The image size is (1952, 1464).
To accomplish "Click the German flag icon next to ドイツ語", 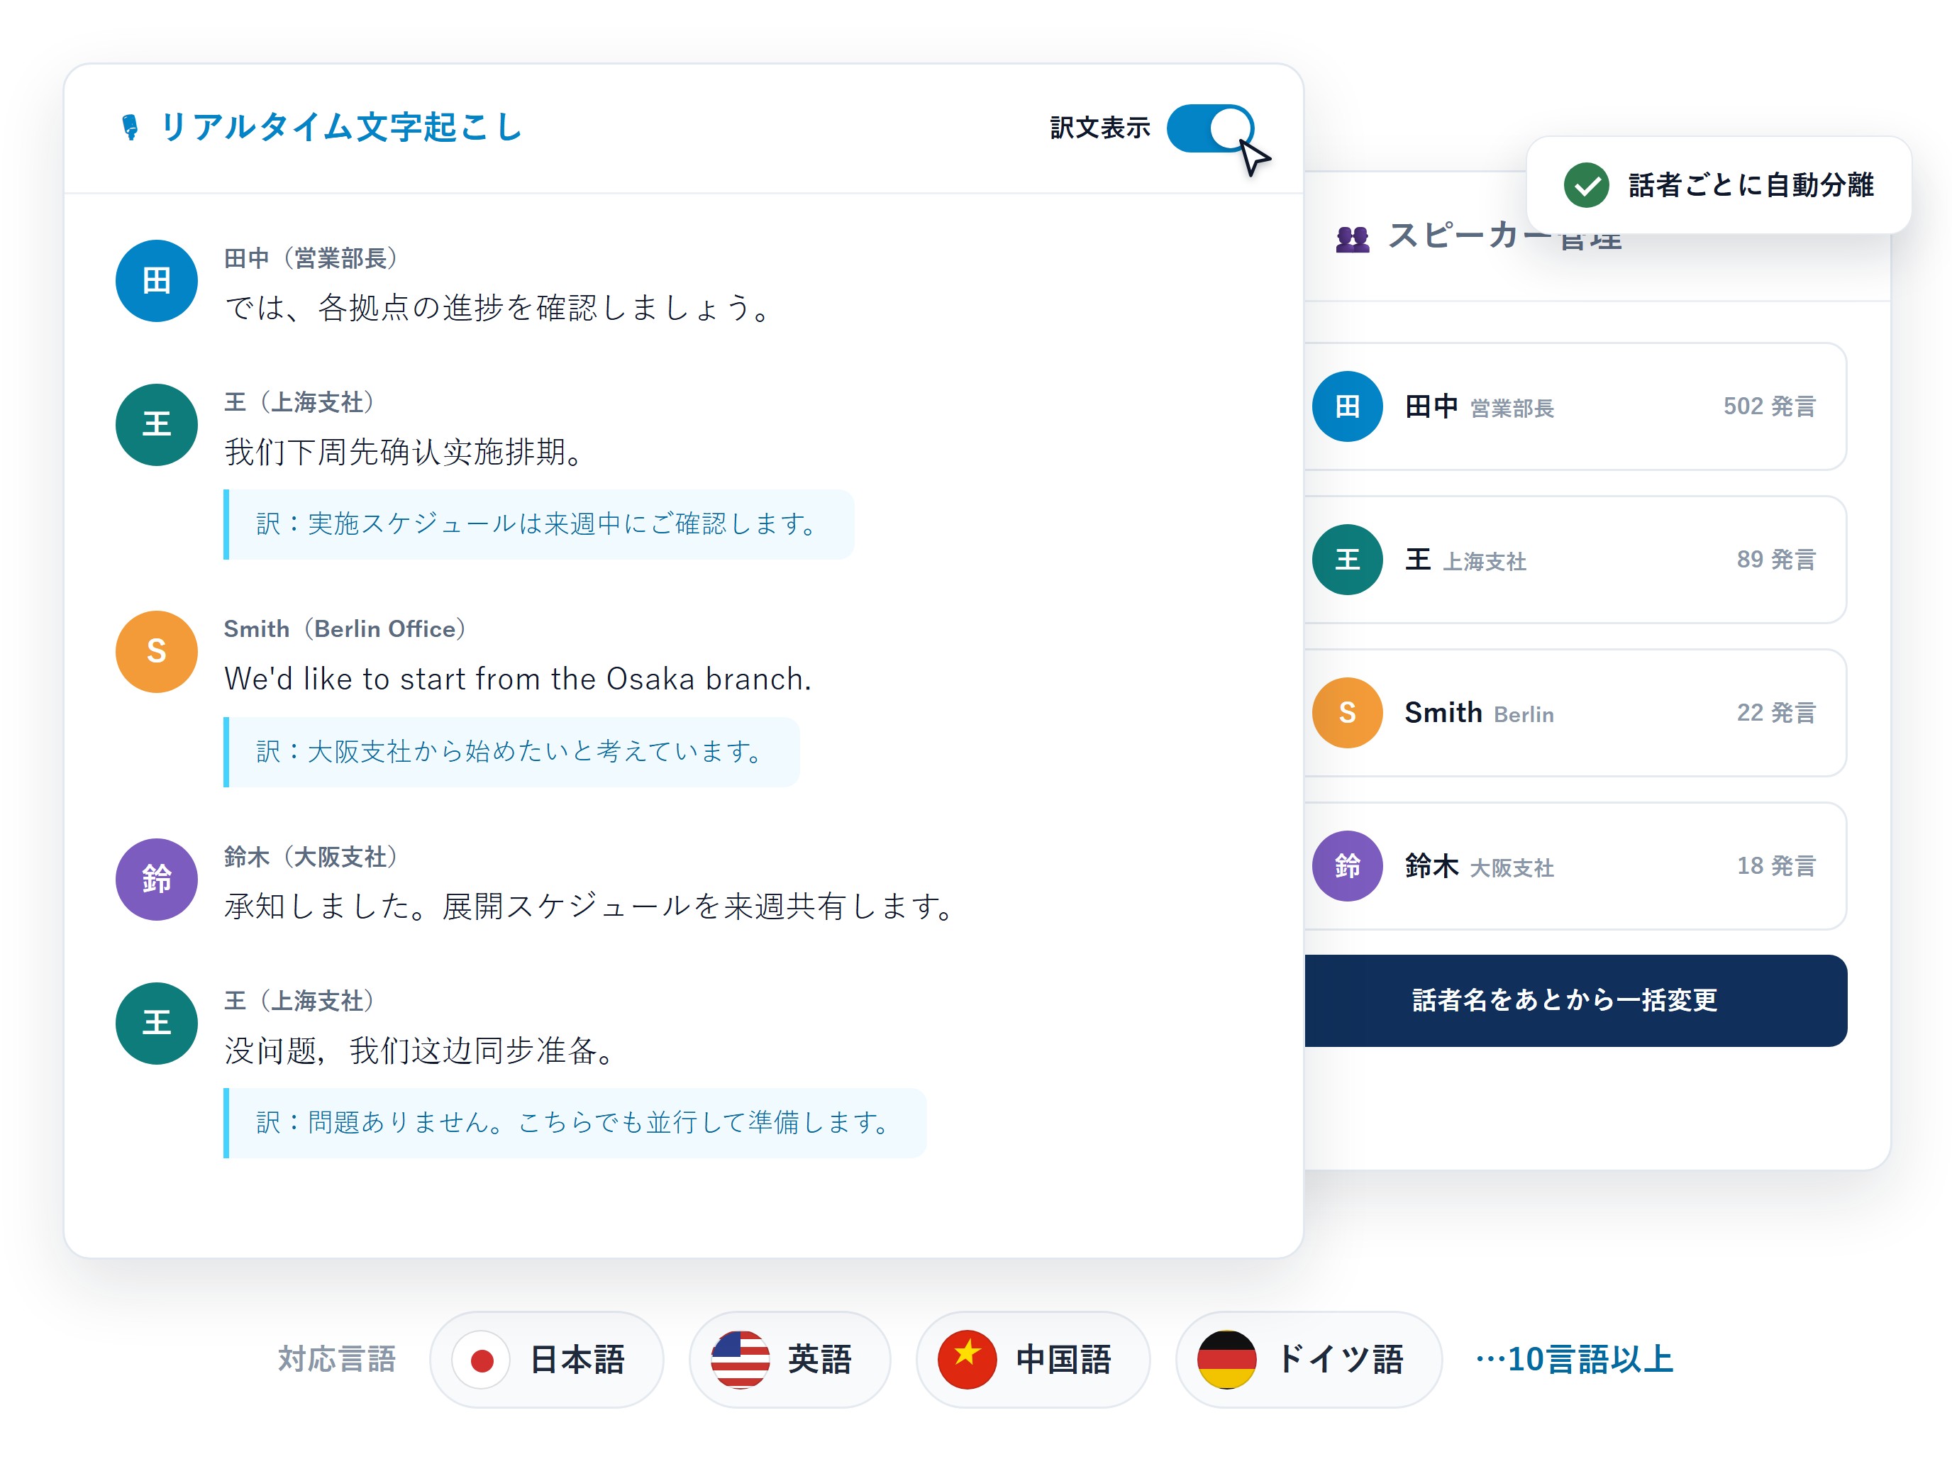I will 1226,1360.
